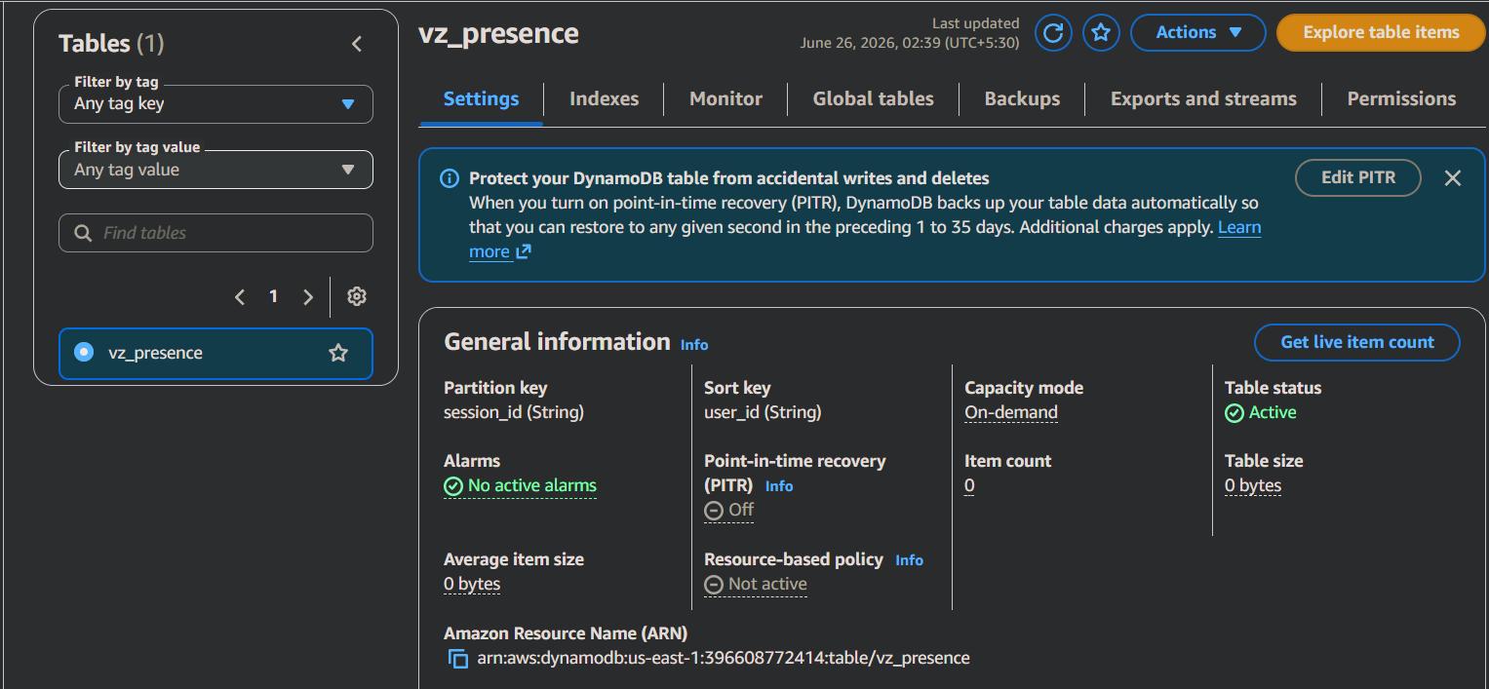This screenshot has height=689, width=1489.
Task: Click the PITR Off status
Action: coord(729,510)
